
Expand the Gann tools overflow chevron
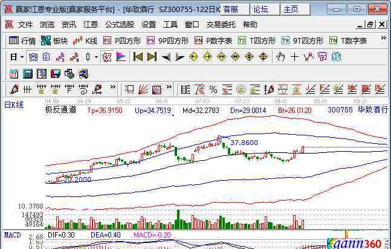coord(169,87)
